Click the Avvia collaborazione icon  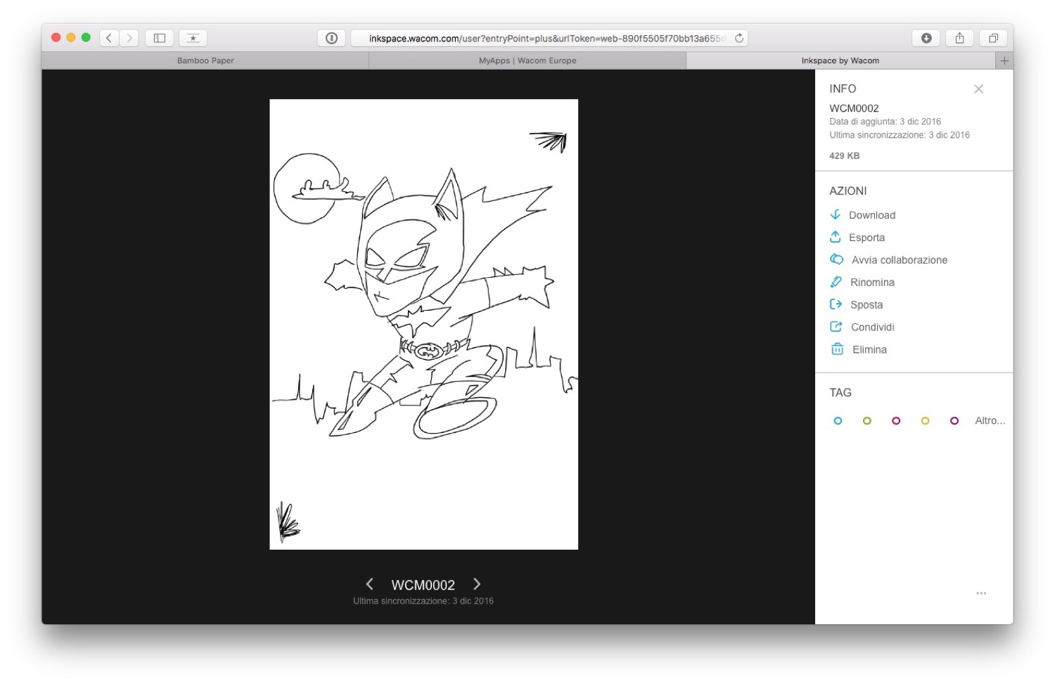836,259
